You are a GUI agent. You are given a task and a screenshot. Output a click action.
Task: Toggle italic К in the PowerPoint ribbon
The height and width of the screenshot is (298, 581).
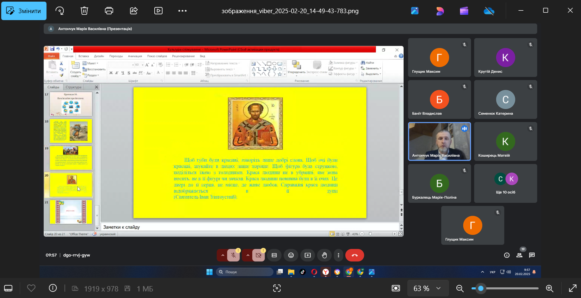117,73
